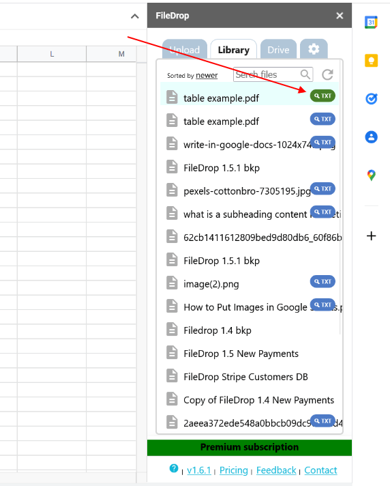This screenshot has height=486, width=390.
Task: Click file icon beside 62cb1411612809bed file
Action: point(172,236)
